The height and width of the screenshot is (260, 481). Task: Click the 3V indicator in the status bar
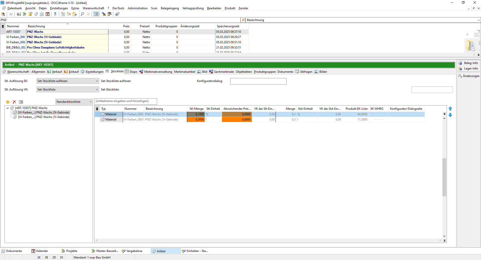(61, 257)
